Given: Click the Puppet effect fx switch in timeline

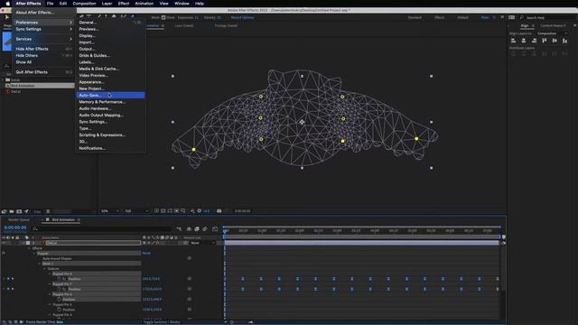Looking at the screenshot, I should [x=4, y=253].
